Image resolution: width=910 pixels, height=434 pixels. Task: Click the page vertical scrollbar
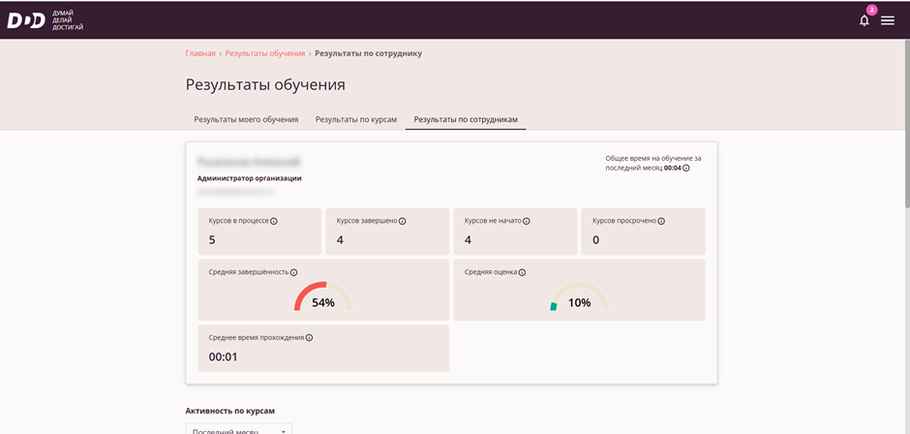906,123
